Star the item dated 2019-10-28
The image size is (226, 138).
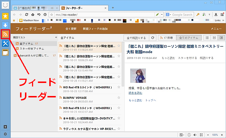pyautogui.click(x=119, y=77)
